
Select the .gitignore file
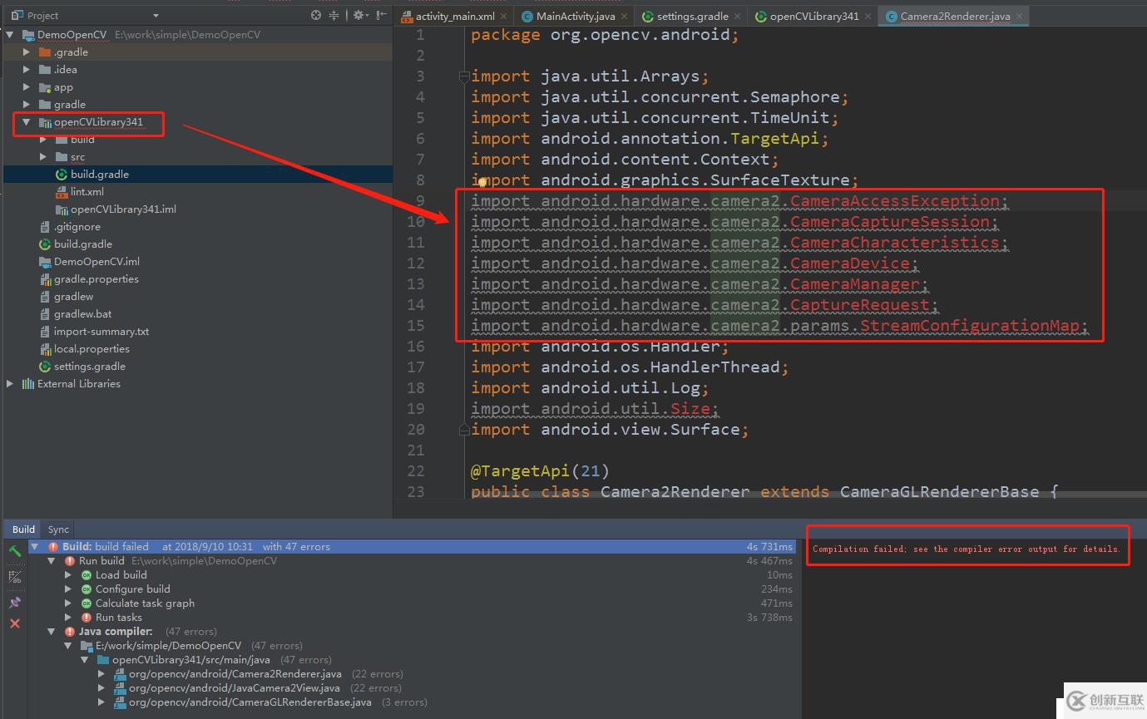coord(77,227)
